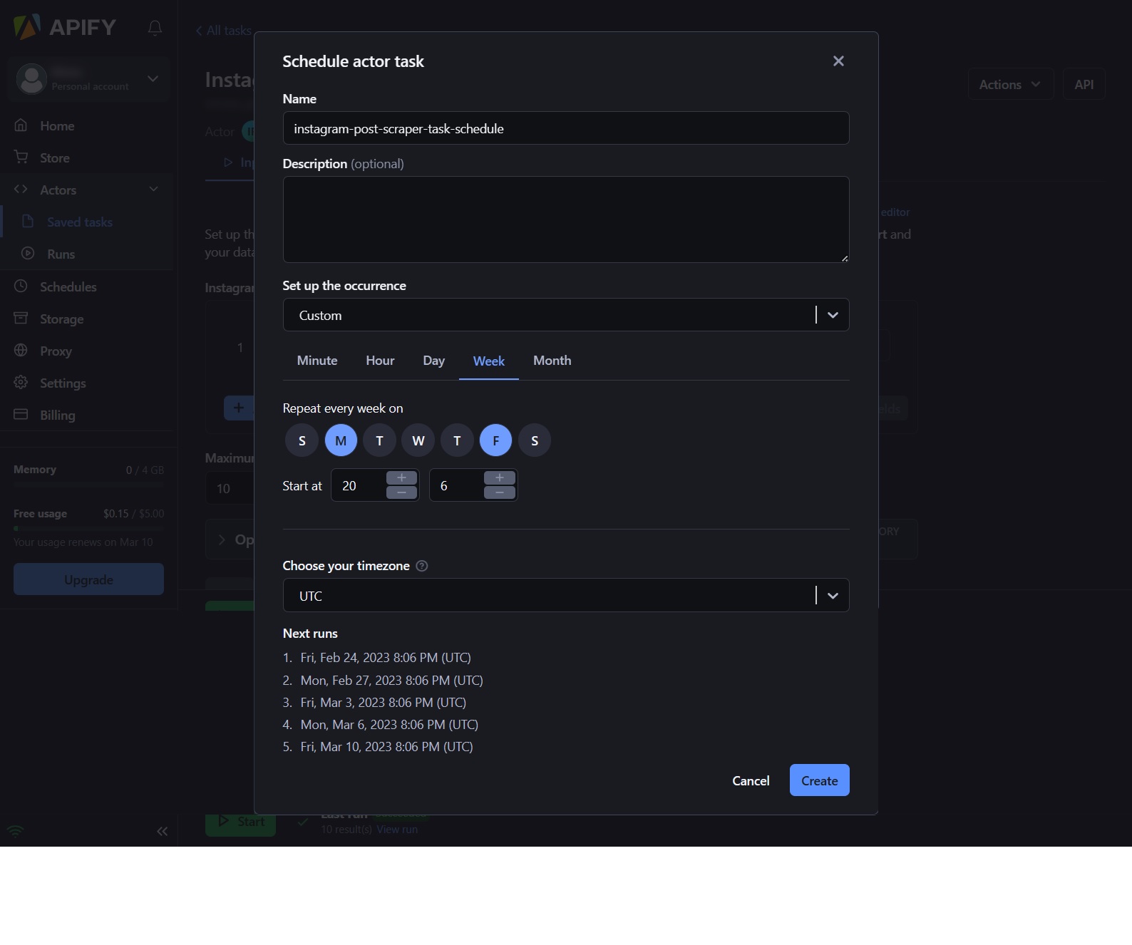The height and width of the screenshot is (945, 1132).
Task: Click the Billing card icon
Action: coord(21,415)
